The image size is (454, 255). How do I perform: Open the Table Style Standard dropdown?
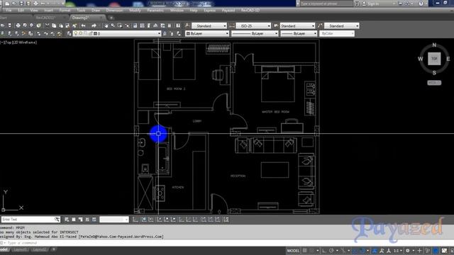click(x=297, y=25)
